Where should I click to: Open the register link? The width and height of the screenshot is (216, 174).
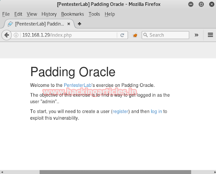point(120,111)
